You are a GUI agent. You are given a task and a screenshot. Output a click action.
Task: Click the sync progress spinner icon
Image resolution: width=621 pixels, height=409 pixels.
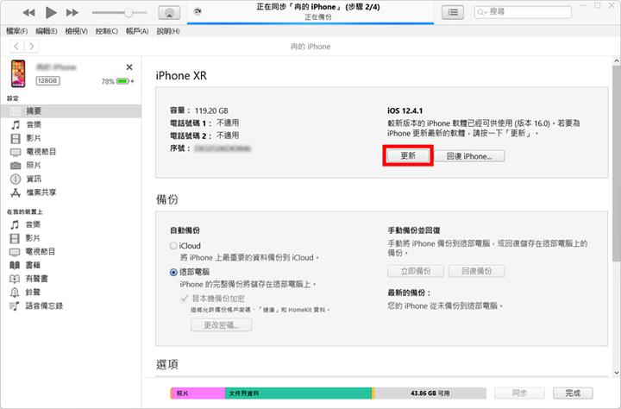coord(198,11)
